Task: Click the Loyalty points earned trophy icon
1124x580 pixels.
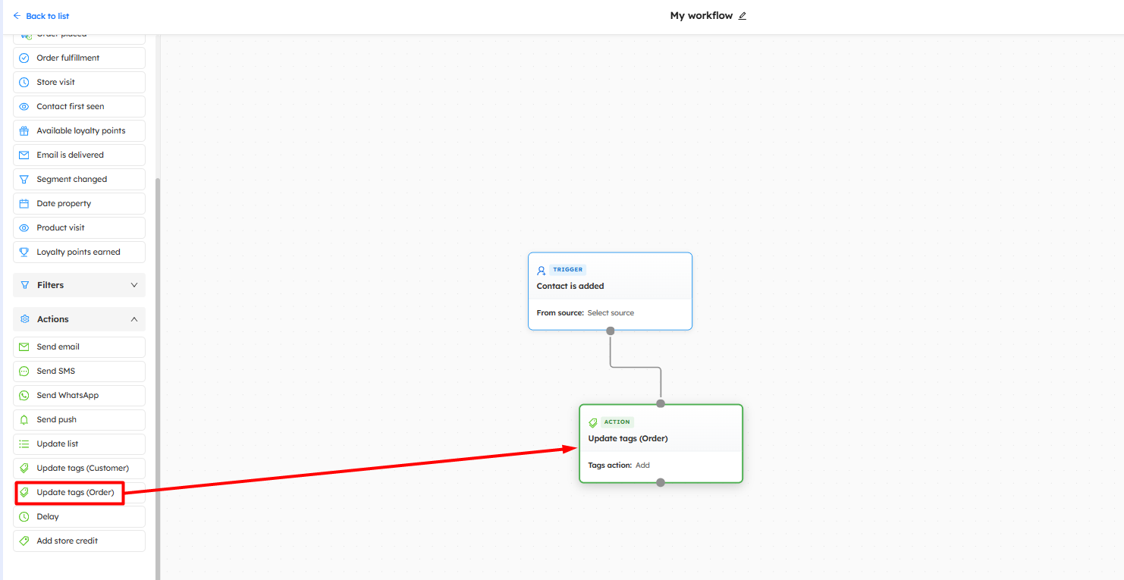Action: point(24,252)
